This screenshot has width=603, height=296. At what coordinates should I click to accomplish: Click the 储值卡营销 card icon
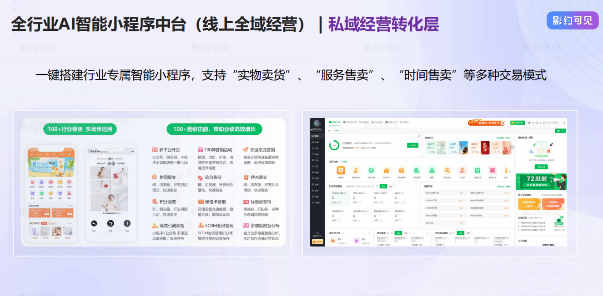[201, 202]
